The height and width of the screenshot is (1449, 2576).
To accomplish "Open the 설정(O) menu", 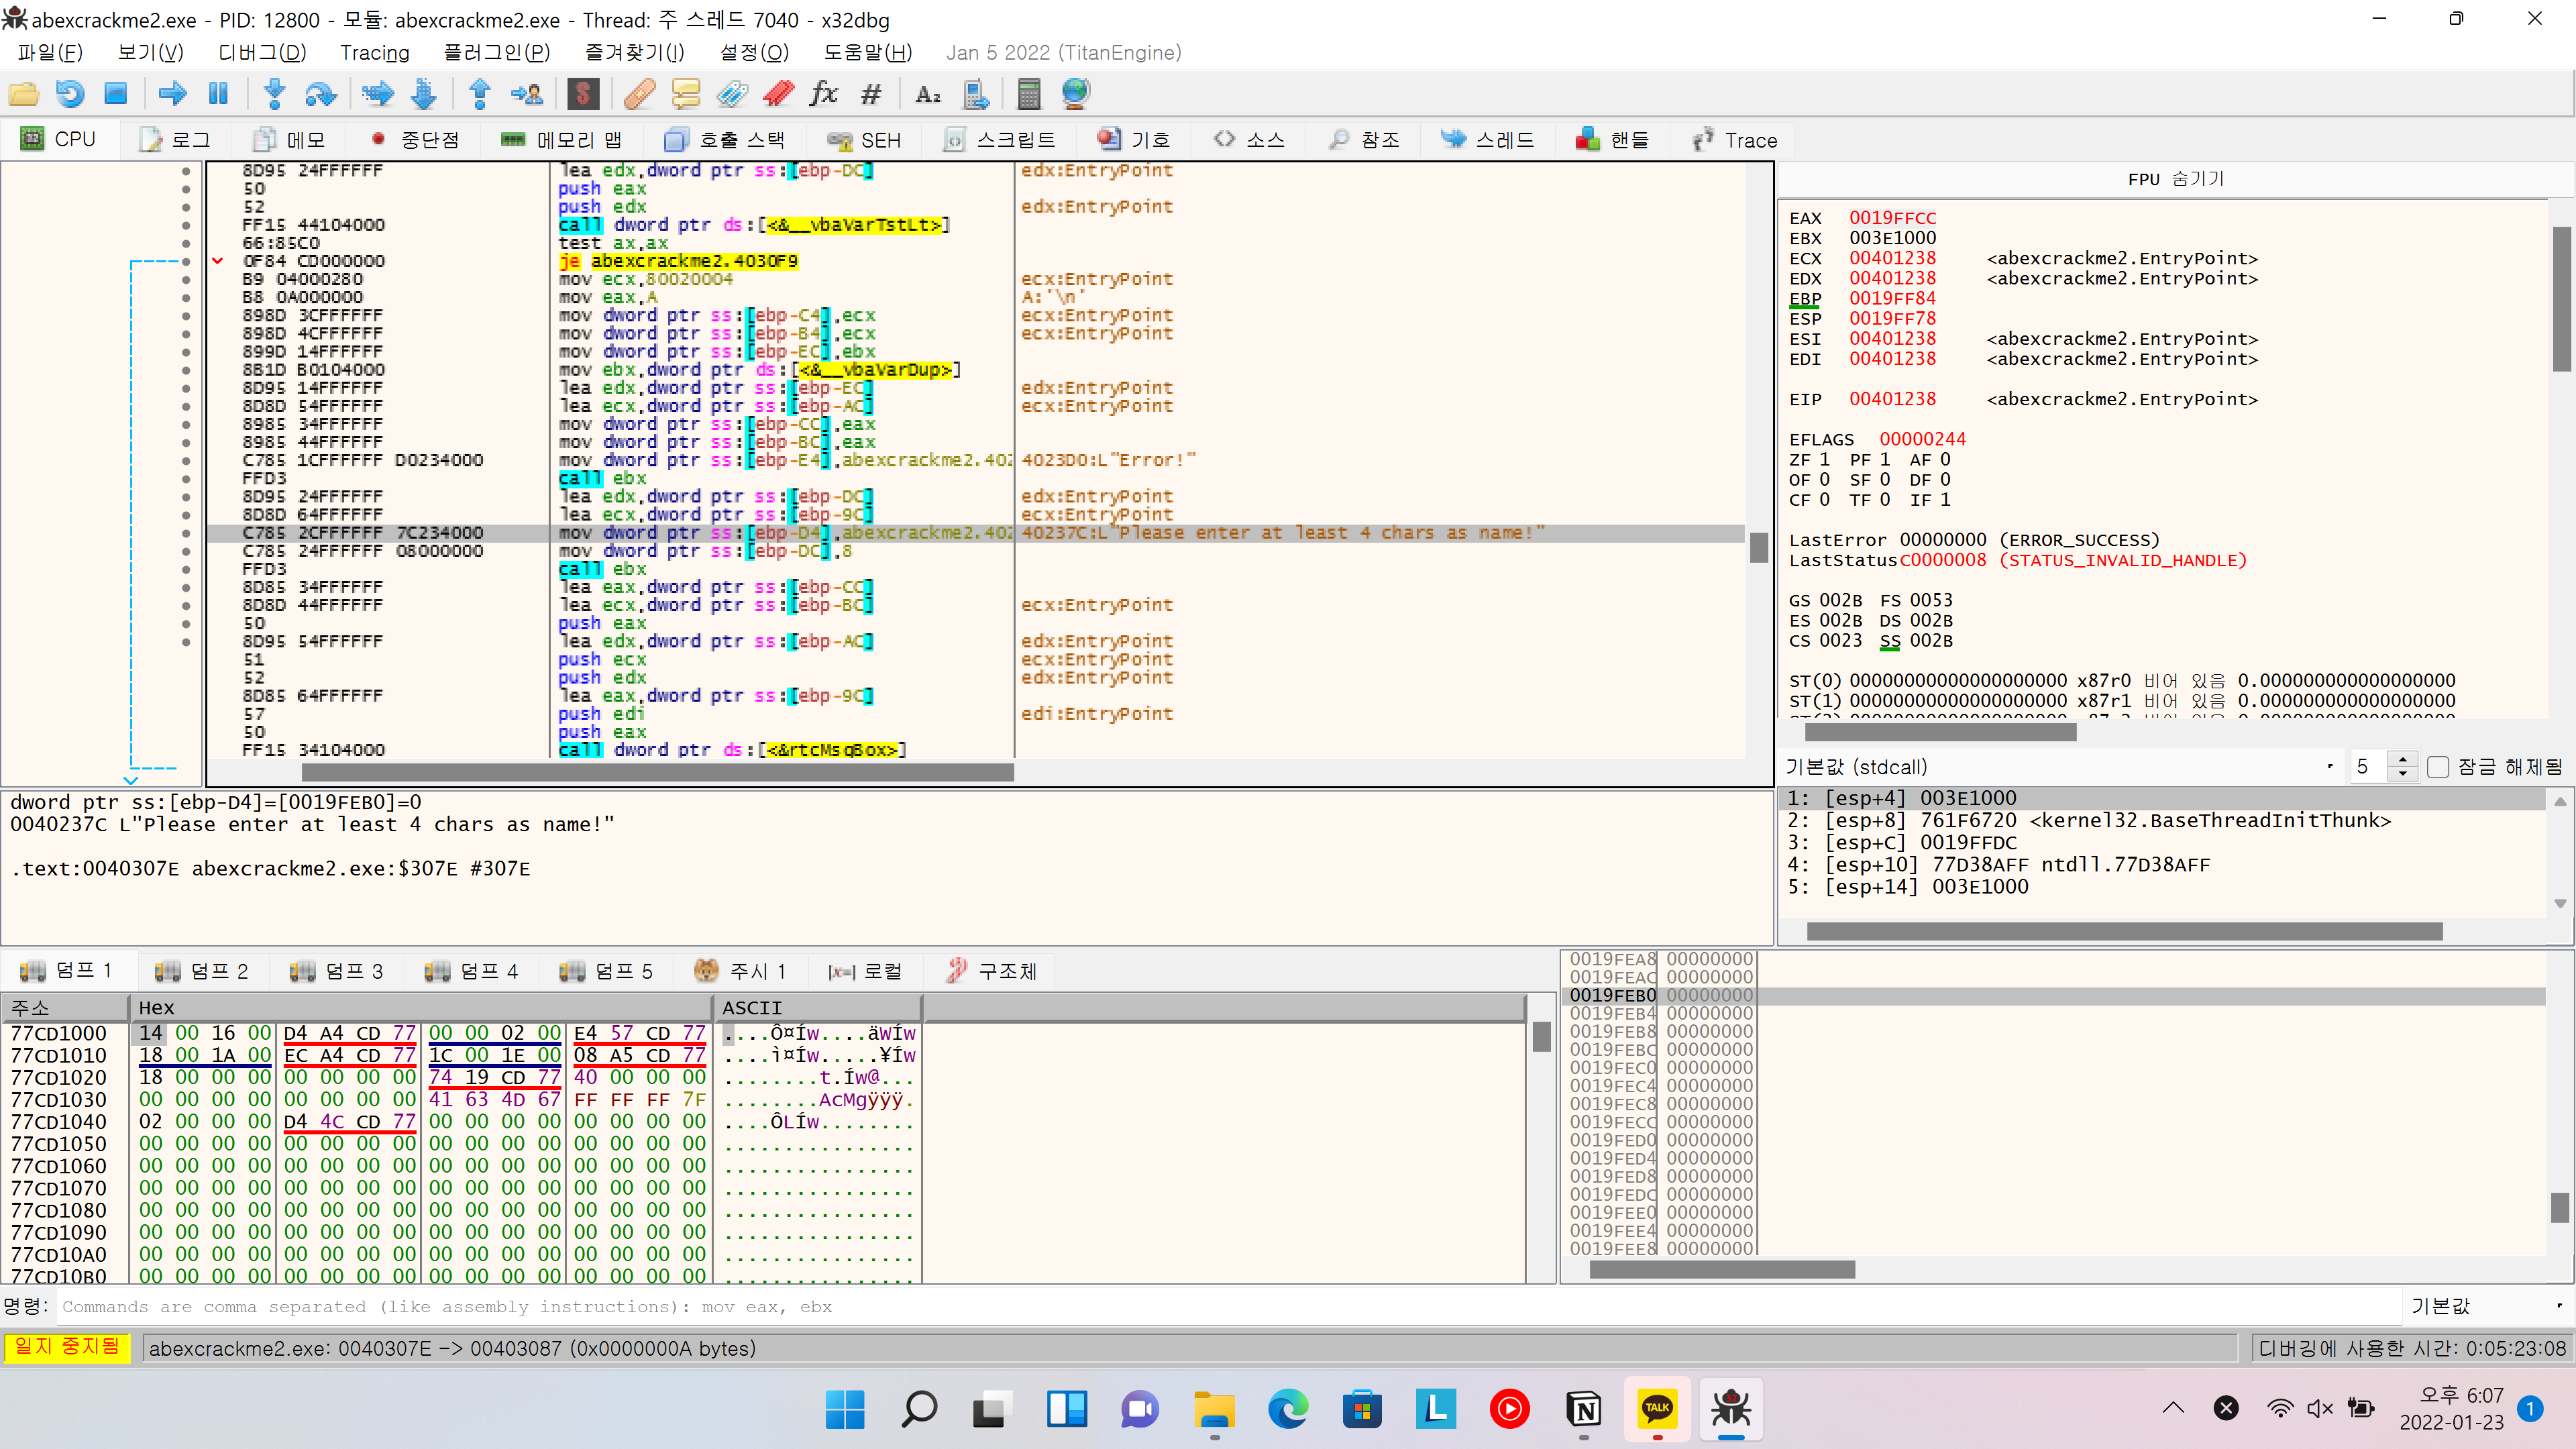I will (755, 52).
